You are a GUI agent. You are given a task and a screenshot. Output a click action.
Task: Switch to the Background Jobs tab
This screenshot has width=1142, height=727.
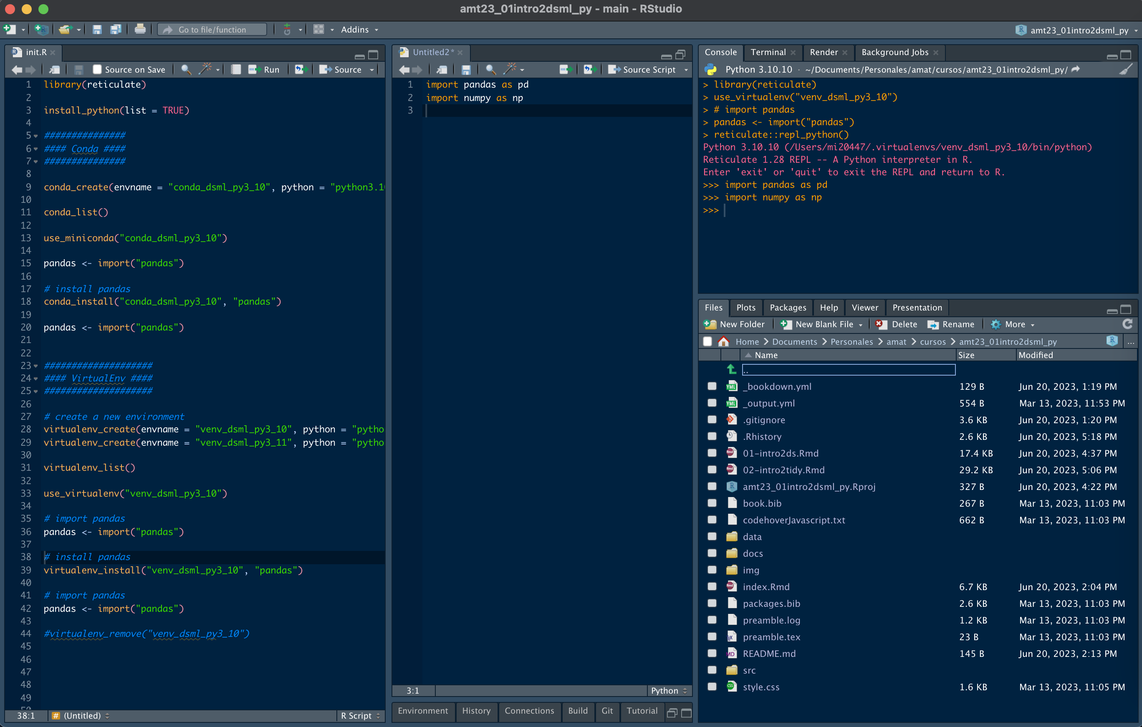(x=895, y=52)
